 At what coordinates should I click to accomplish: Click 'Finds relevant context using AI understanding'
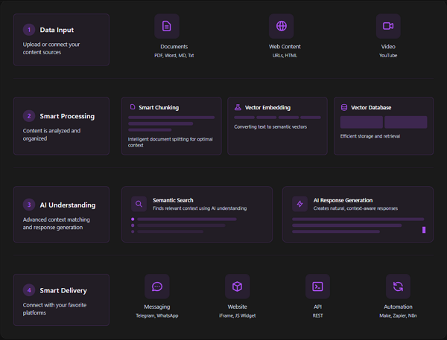pyautogui.click(x=200, y=208)
